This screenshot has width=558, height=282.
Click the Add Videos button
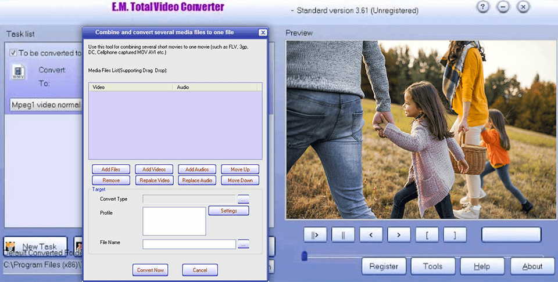click(x=154, y=169)
